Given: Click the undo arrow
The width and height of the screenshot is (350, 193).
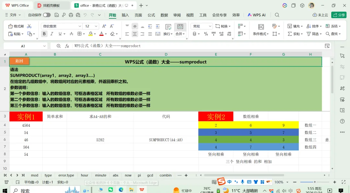Looking at the screenshot, I should point(85,15).
